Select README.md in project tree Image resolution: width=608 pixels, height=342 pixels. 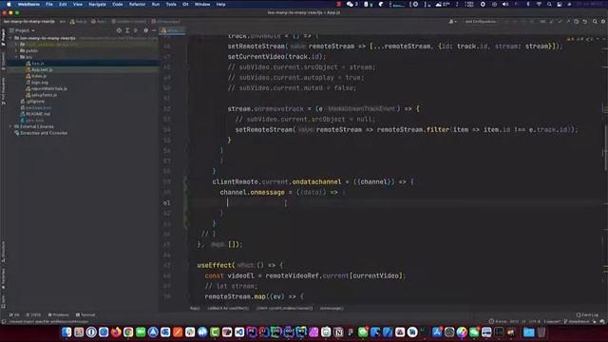tap(38, 114)
